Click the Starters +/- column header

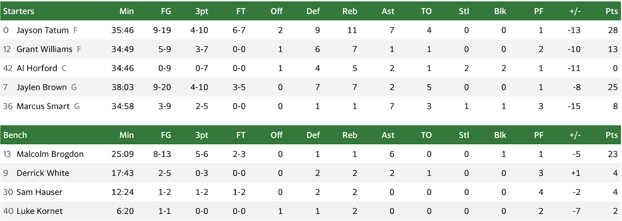[575, 11]
